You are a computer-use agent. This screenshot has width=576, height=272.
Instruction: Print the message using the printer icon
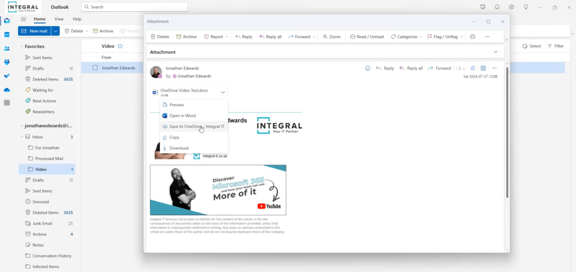(472, 37)
